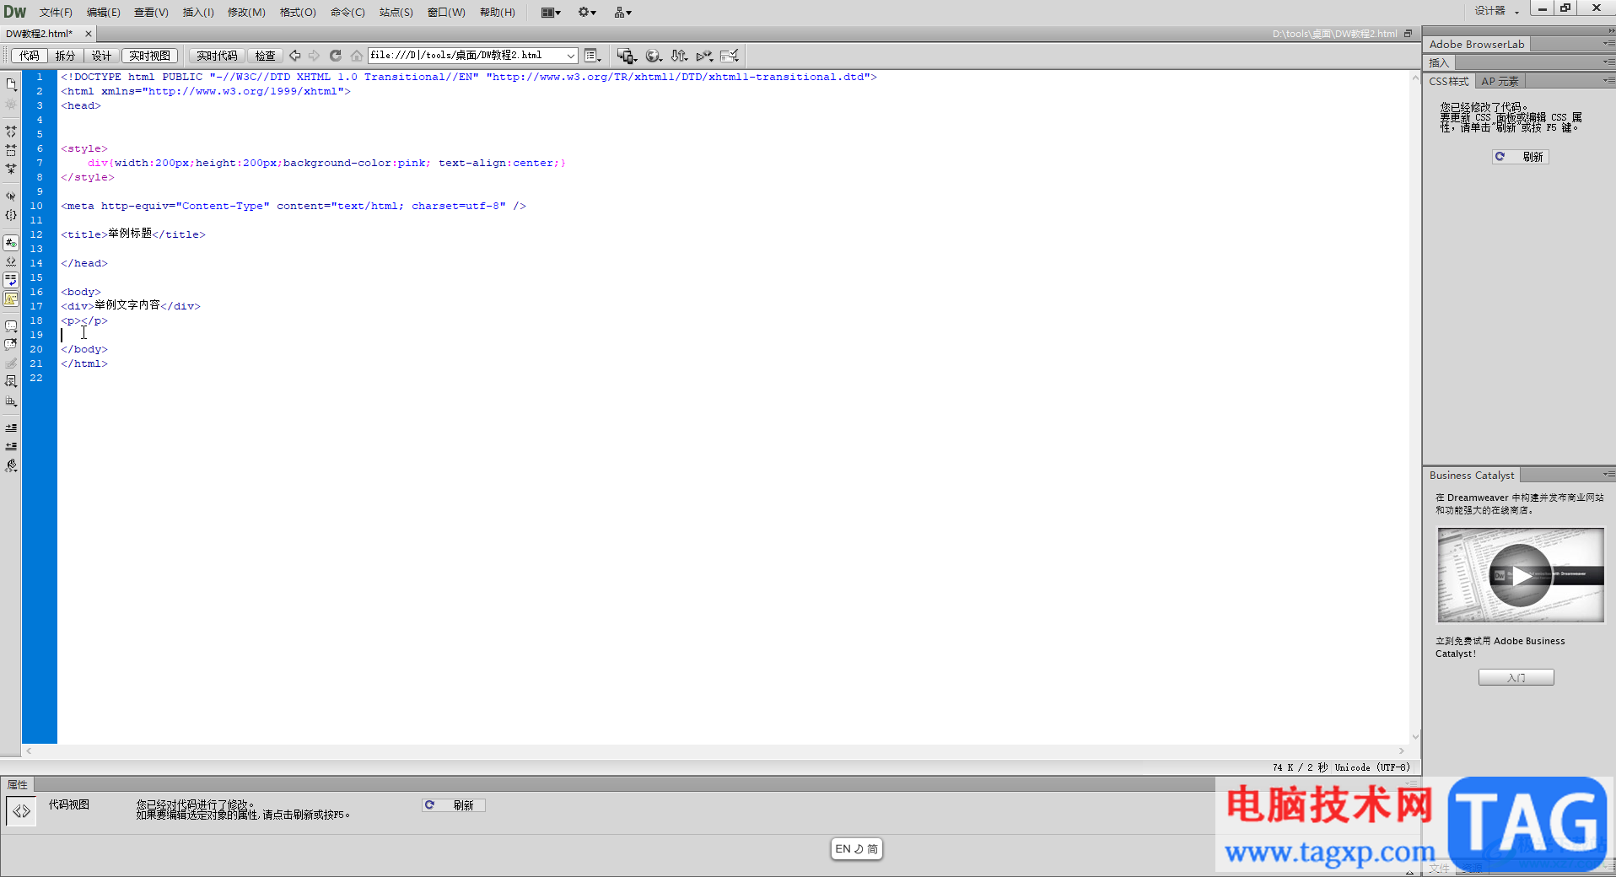
Task: Select the parent tag icon
Action: (x=11, y=196)
